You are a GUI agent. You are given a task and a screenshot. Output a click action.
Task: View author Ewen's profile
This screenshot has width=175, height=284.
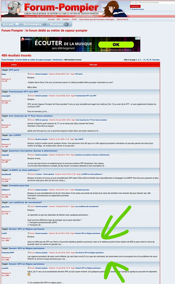pos(4,74)
